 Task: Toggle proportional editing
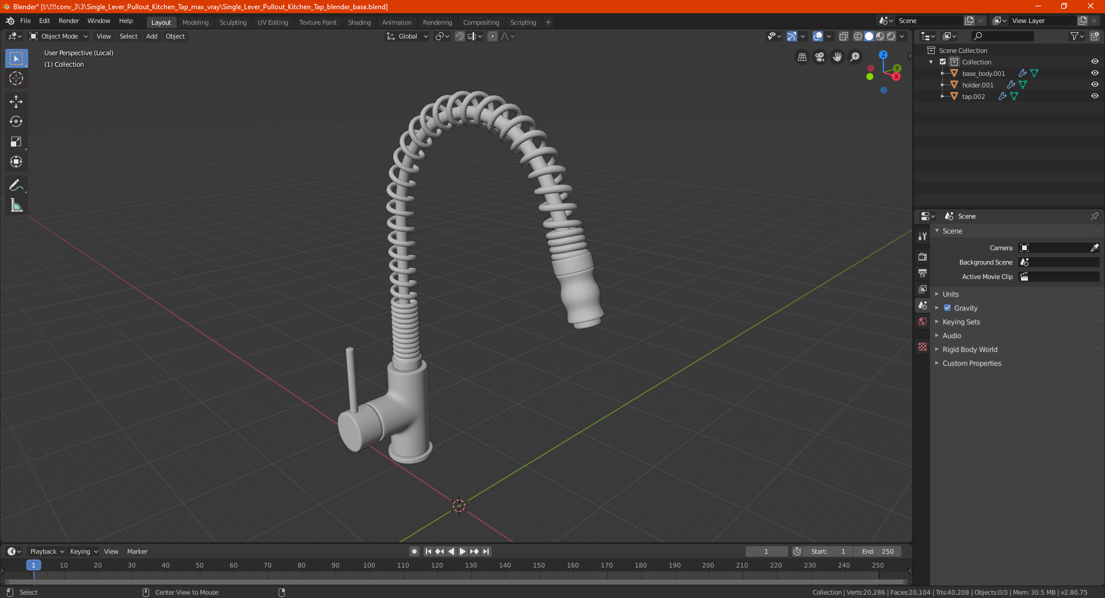[493, 36]
